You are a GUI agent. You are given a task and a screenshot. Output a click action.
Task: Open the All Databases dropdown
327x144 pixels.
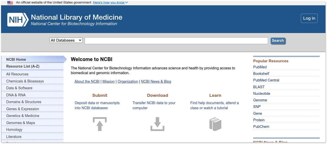[x=66, y=40]
